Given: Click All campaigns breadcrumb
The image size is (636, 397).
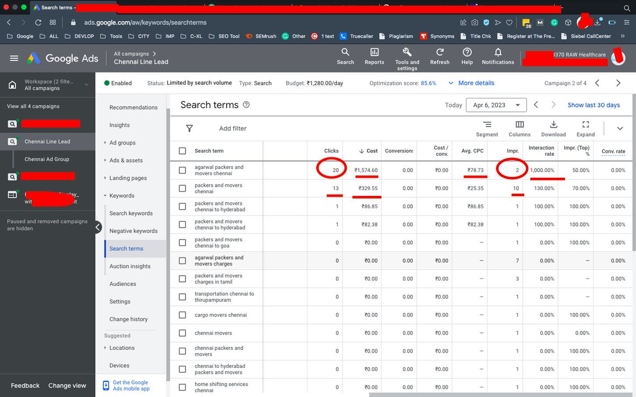Looking at the screenshot, I should (x=132, y=53).
